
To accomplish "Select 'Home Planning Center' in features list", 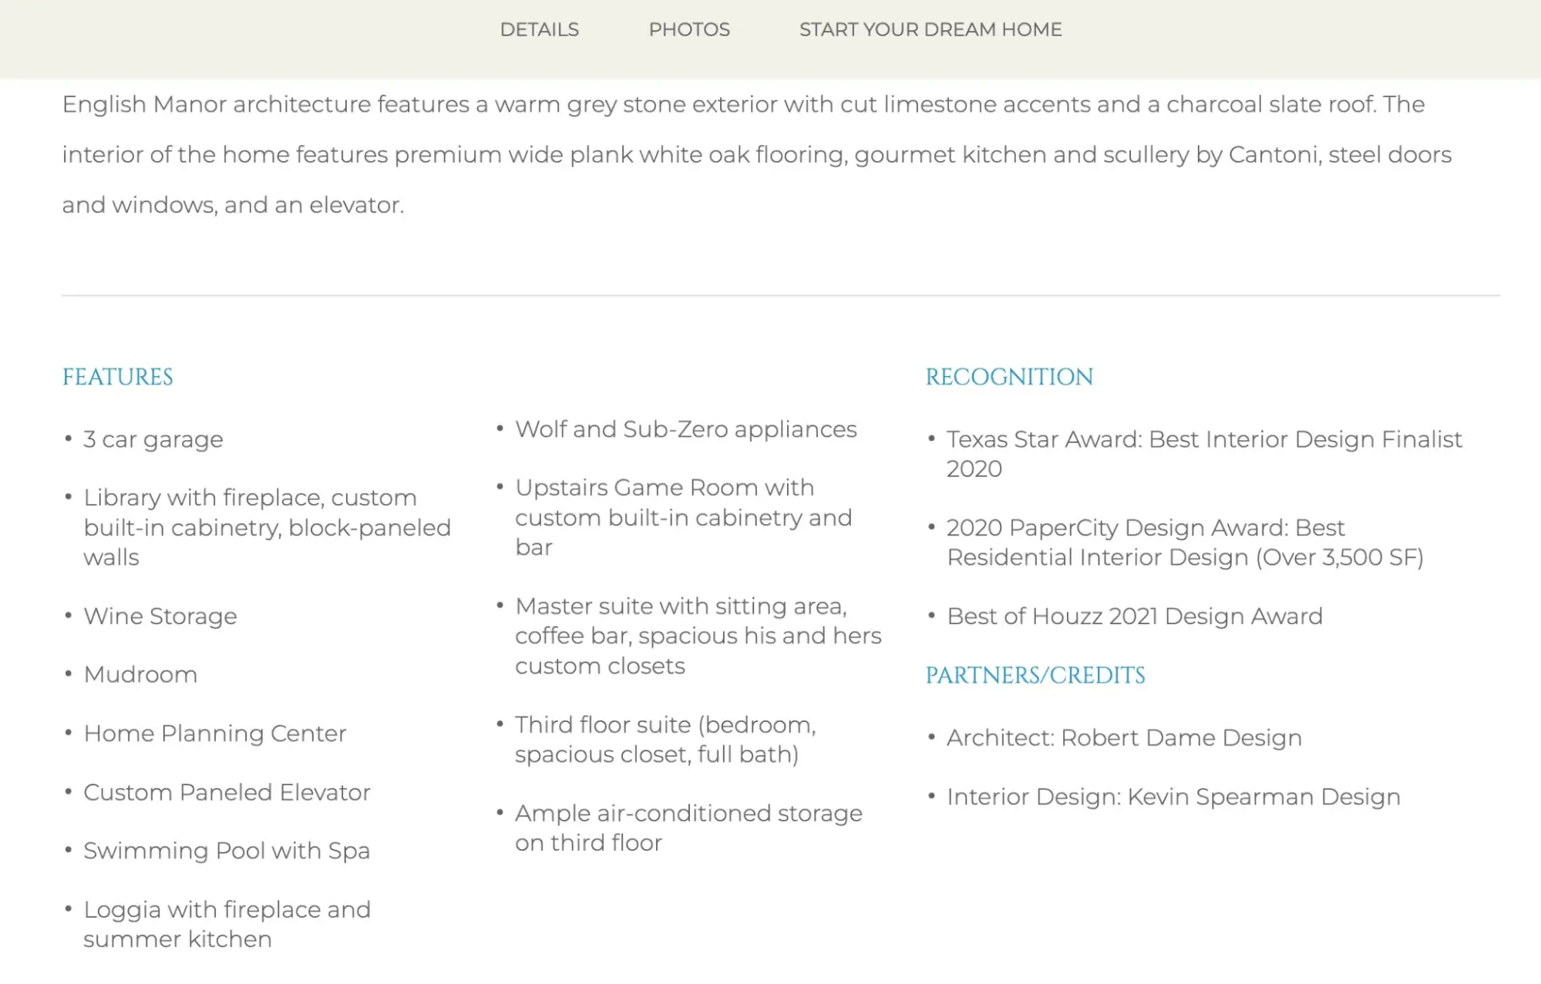I will 214,733.
